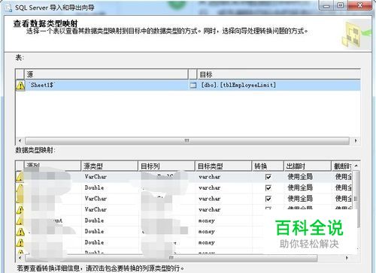Click the 出错时 column header
Viewport: 376px width, 273px height.
308,166
